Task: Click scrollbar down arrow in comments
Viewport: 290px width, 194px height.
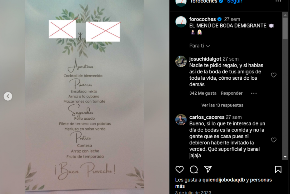Action: click(x=285, y=157)
